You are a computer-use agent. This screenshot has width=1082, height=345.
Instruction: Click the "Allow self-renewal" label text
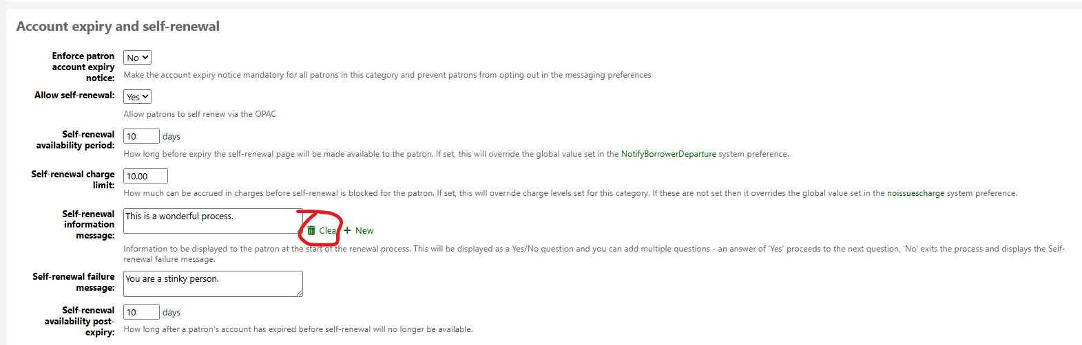pos(74,96)
